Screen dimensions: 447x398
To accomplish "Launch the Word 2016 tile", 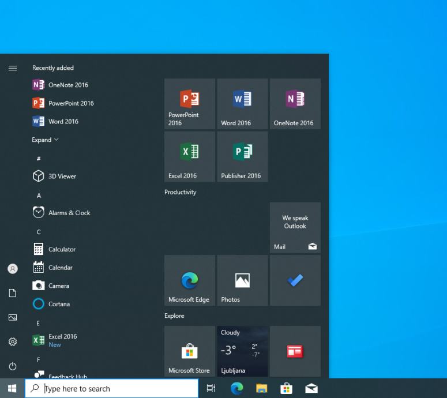I will 242,104.
